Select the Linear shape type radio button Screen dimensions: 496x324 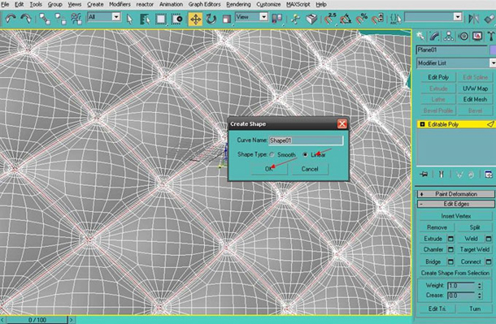point(305,155)
